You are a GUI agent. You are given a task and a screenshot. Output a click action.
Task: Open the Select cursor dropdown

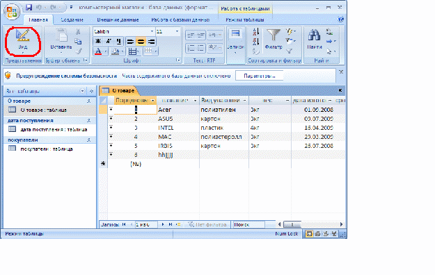click(x=331, y=51)
